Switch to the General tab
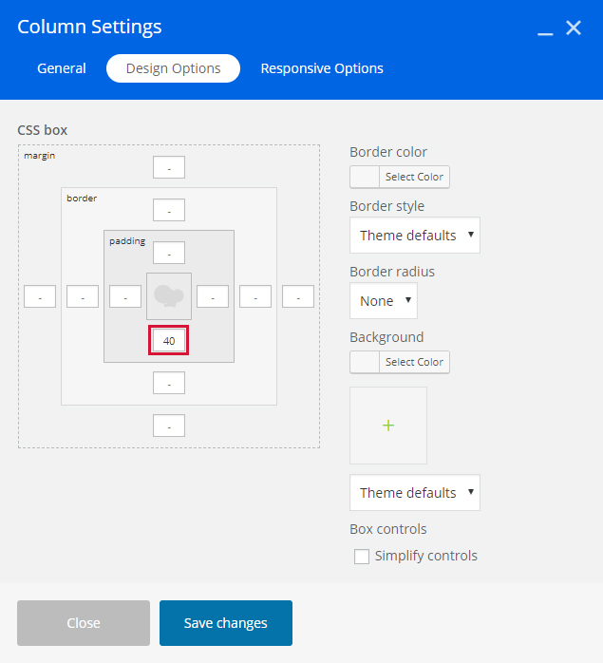The image size is (603, 663). [x=62, y=68]
